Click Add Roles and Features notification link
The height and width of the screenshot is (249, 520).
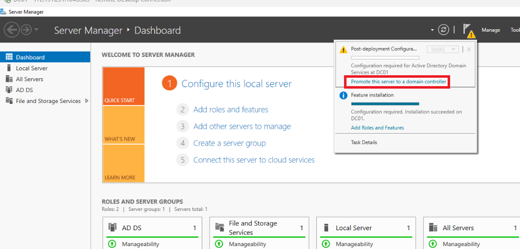click(377, 128)
